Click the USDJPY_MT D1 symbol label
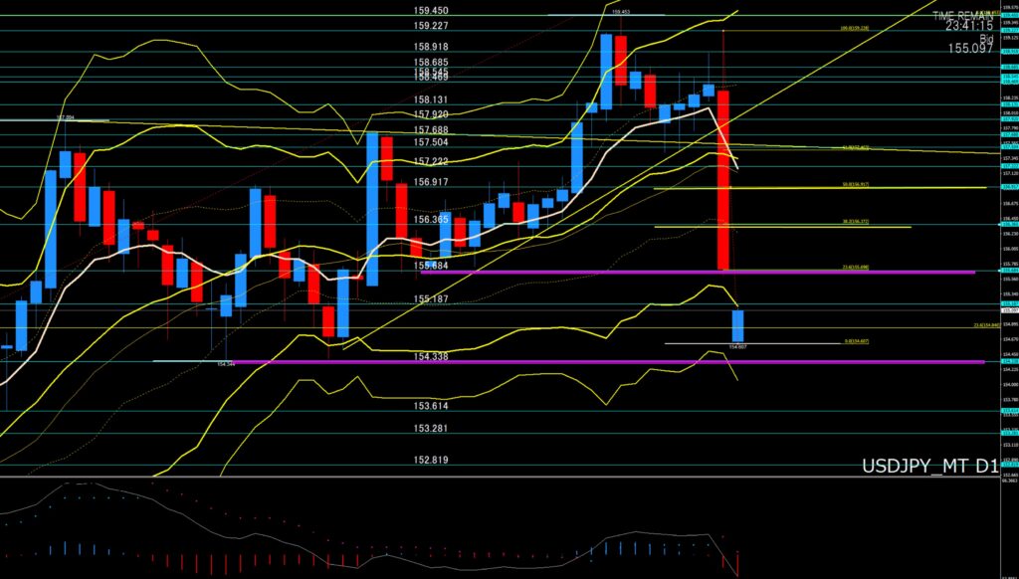 (x=930, y=465)
